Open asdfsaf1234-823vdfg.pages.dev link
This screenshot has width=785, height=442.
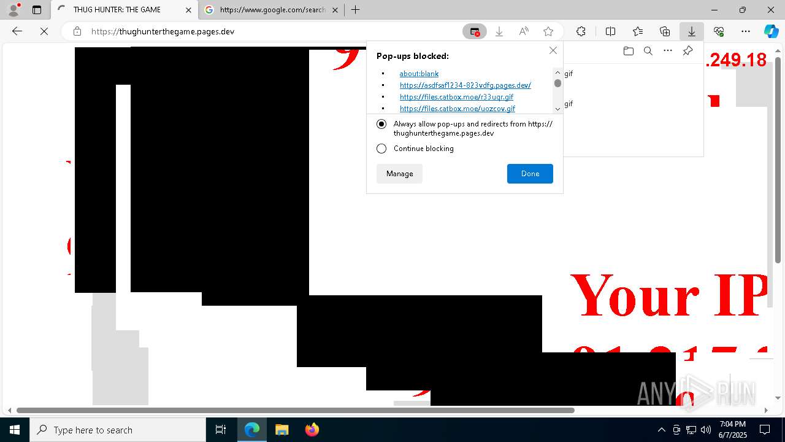[x=465, y=85]
